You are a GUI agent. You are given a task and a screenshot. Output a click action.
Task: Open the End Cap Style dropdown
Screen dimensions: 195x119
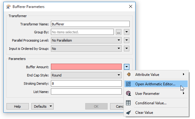click(x=86, y=75)
